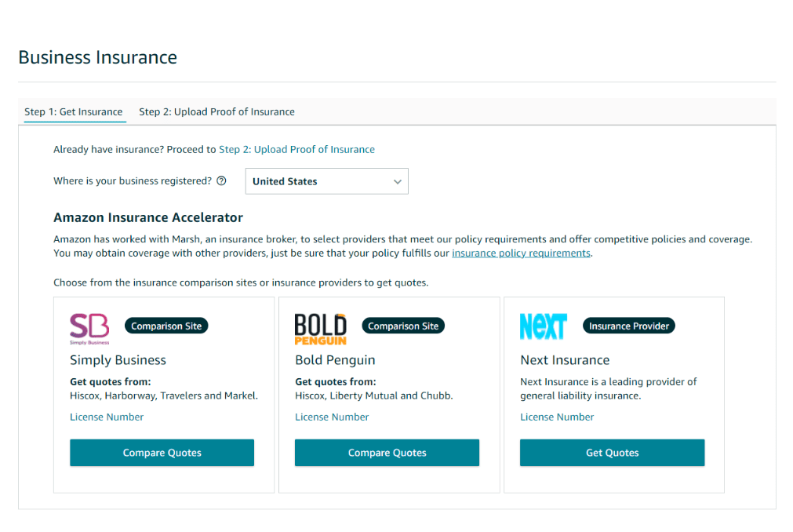Viewport: 793px width, 532px height.
Task: Click 'Where is your business registered?' label
Action: [x=133, y=181]
